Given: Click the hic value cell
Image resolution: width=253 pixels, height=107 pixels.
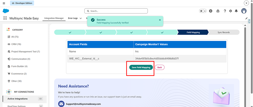Looking at the screenshot, I should 180,51.
